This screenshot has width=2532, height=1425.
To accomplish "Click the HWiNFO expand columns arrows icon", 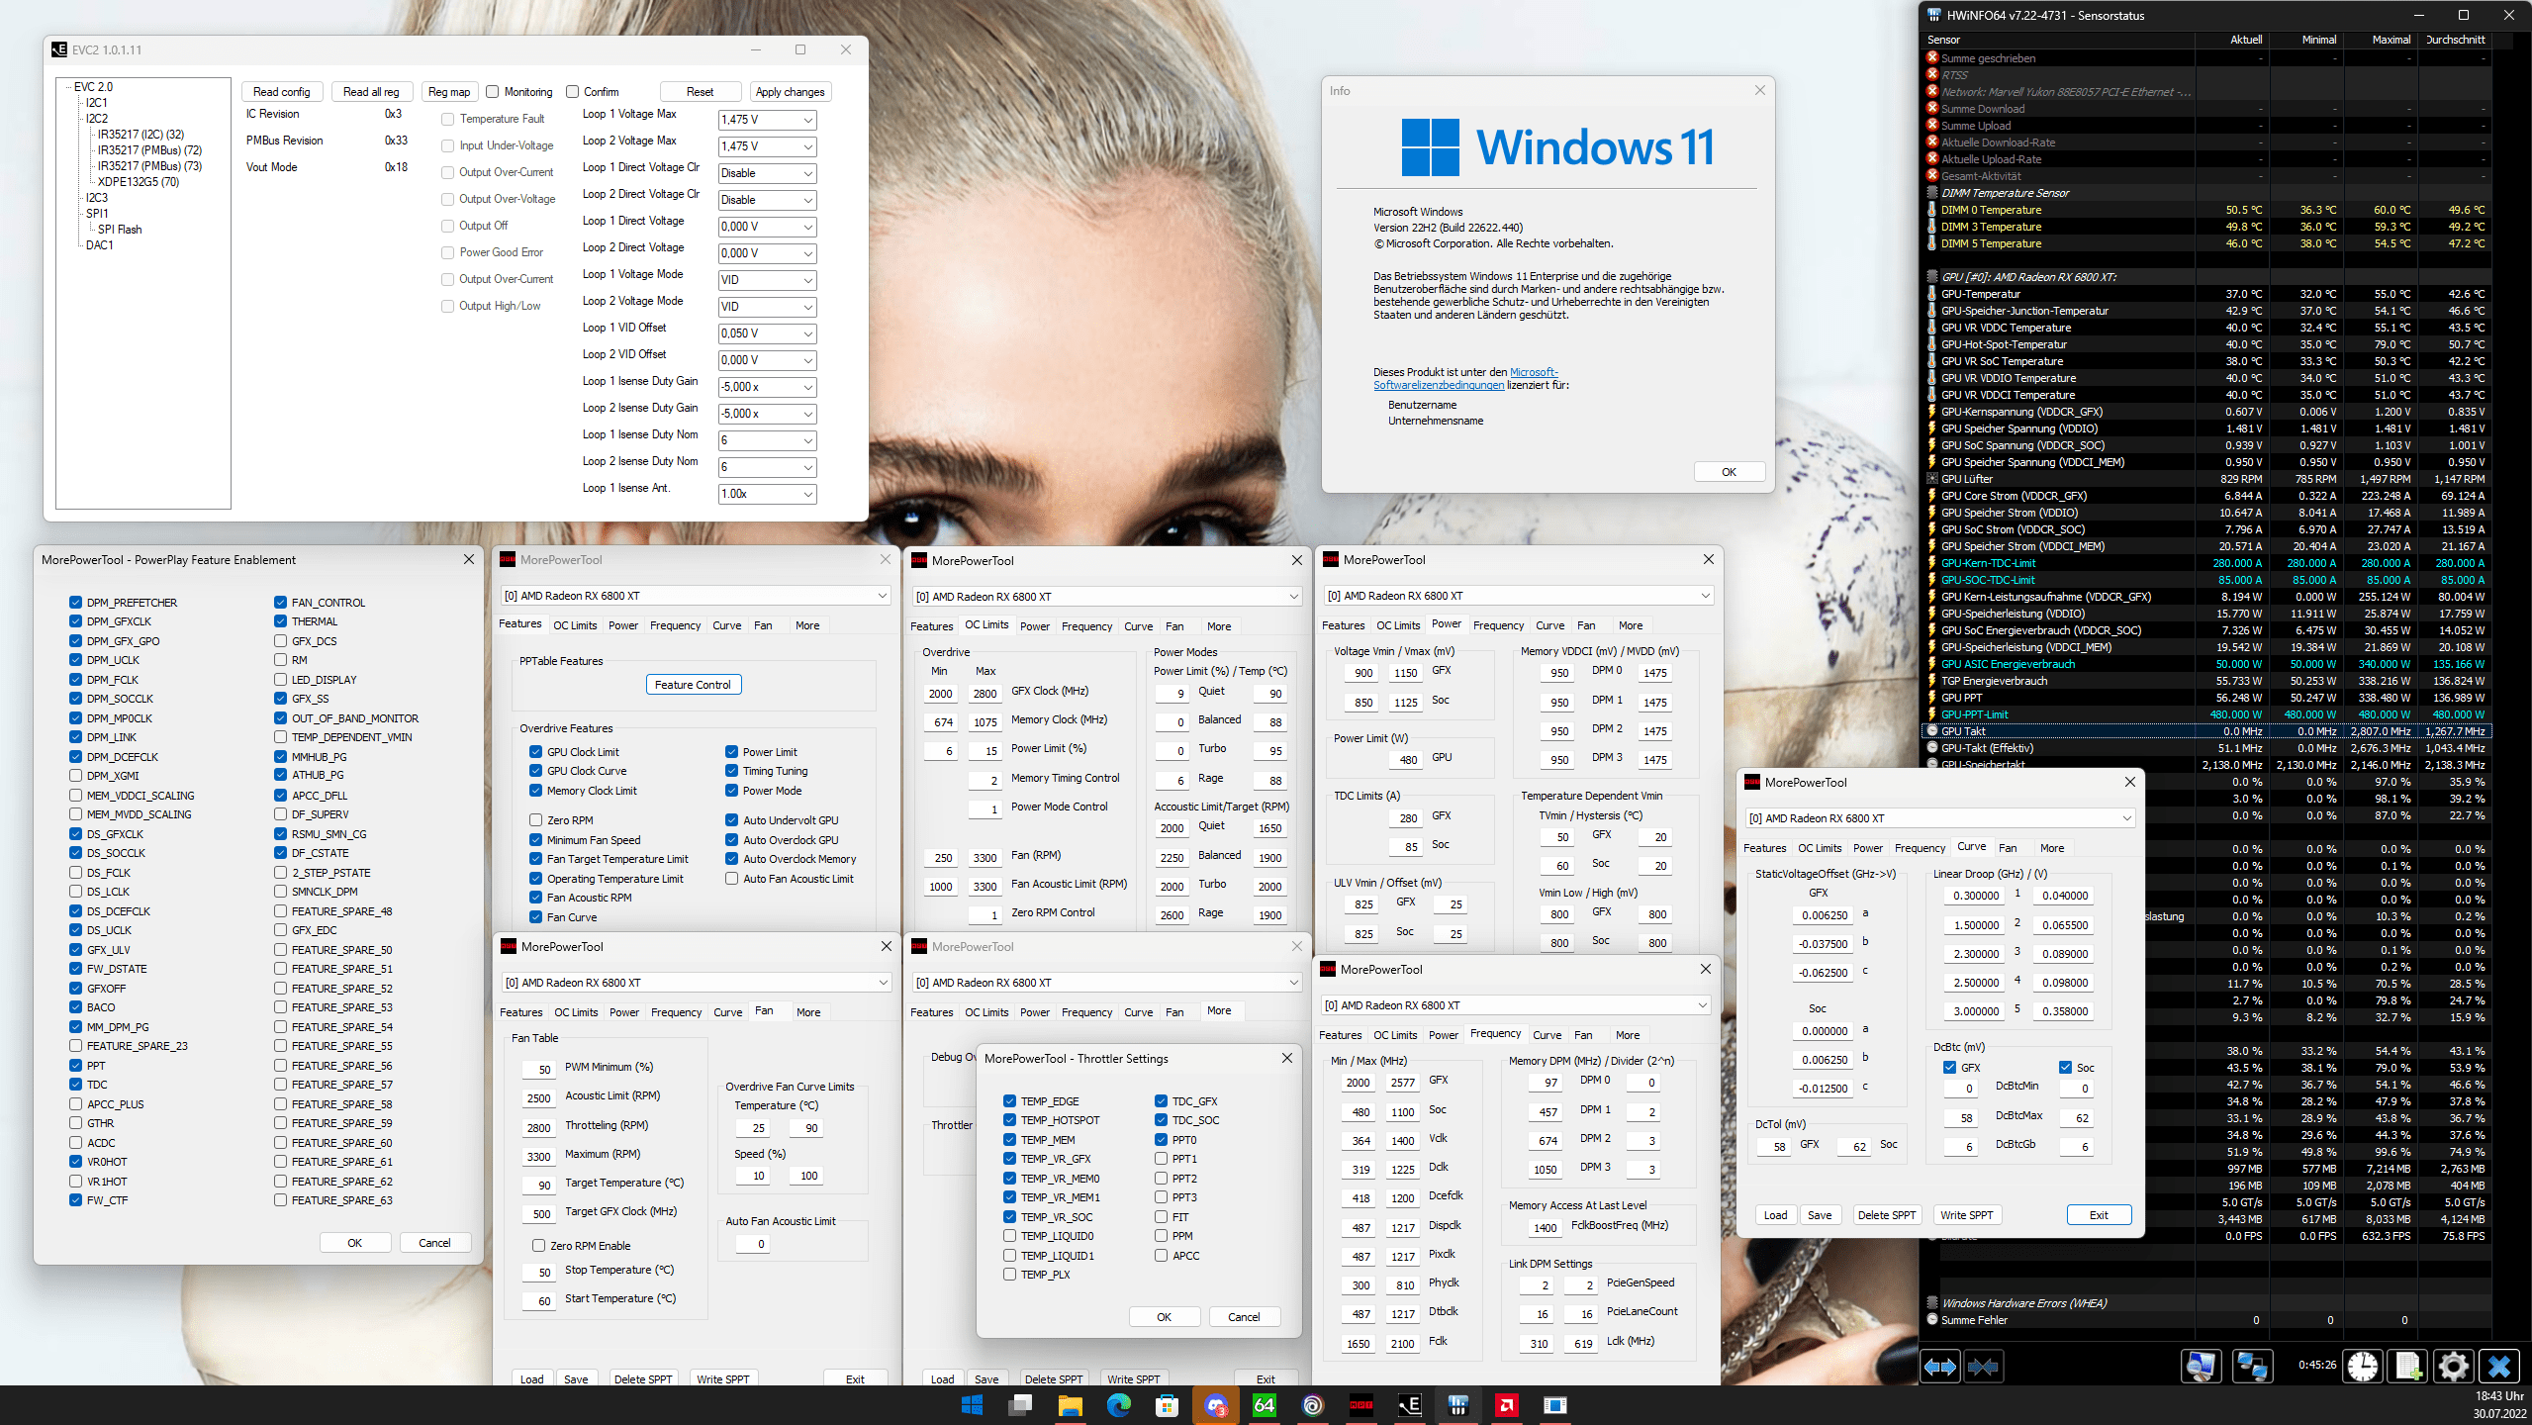I will click(1939, 1367).
